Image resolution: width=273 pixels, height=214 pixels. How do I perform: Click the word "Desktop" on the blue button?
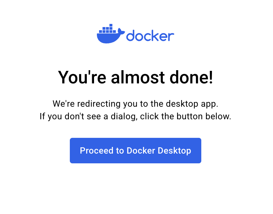[174, 151]
